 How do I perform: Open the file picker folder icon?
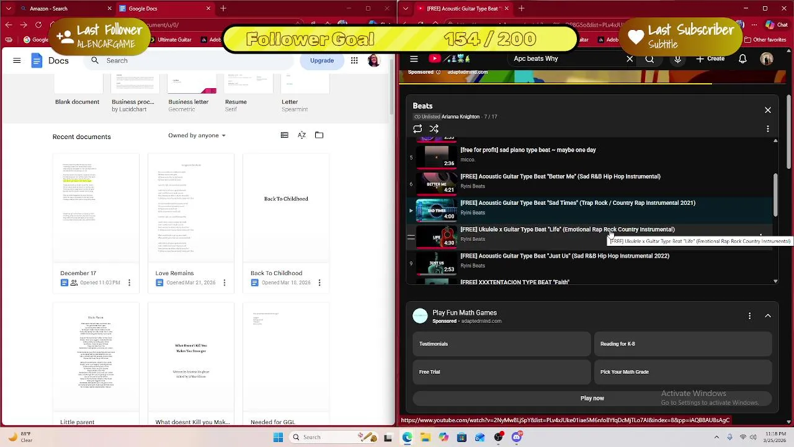pos(319,135)
